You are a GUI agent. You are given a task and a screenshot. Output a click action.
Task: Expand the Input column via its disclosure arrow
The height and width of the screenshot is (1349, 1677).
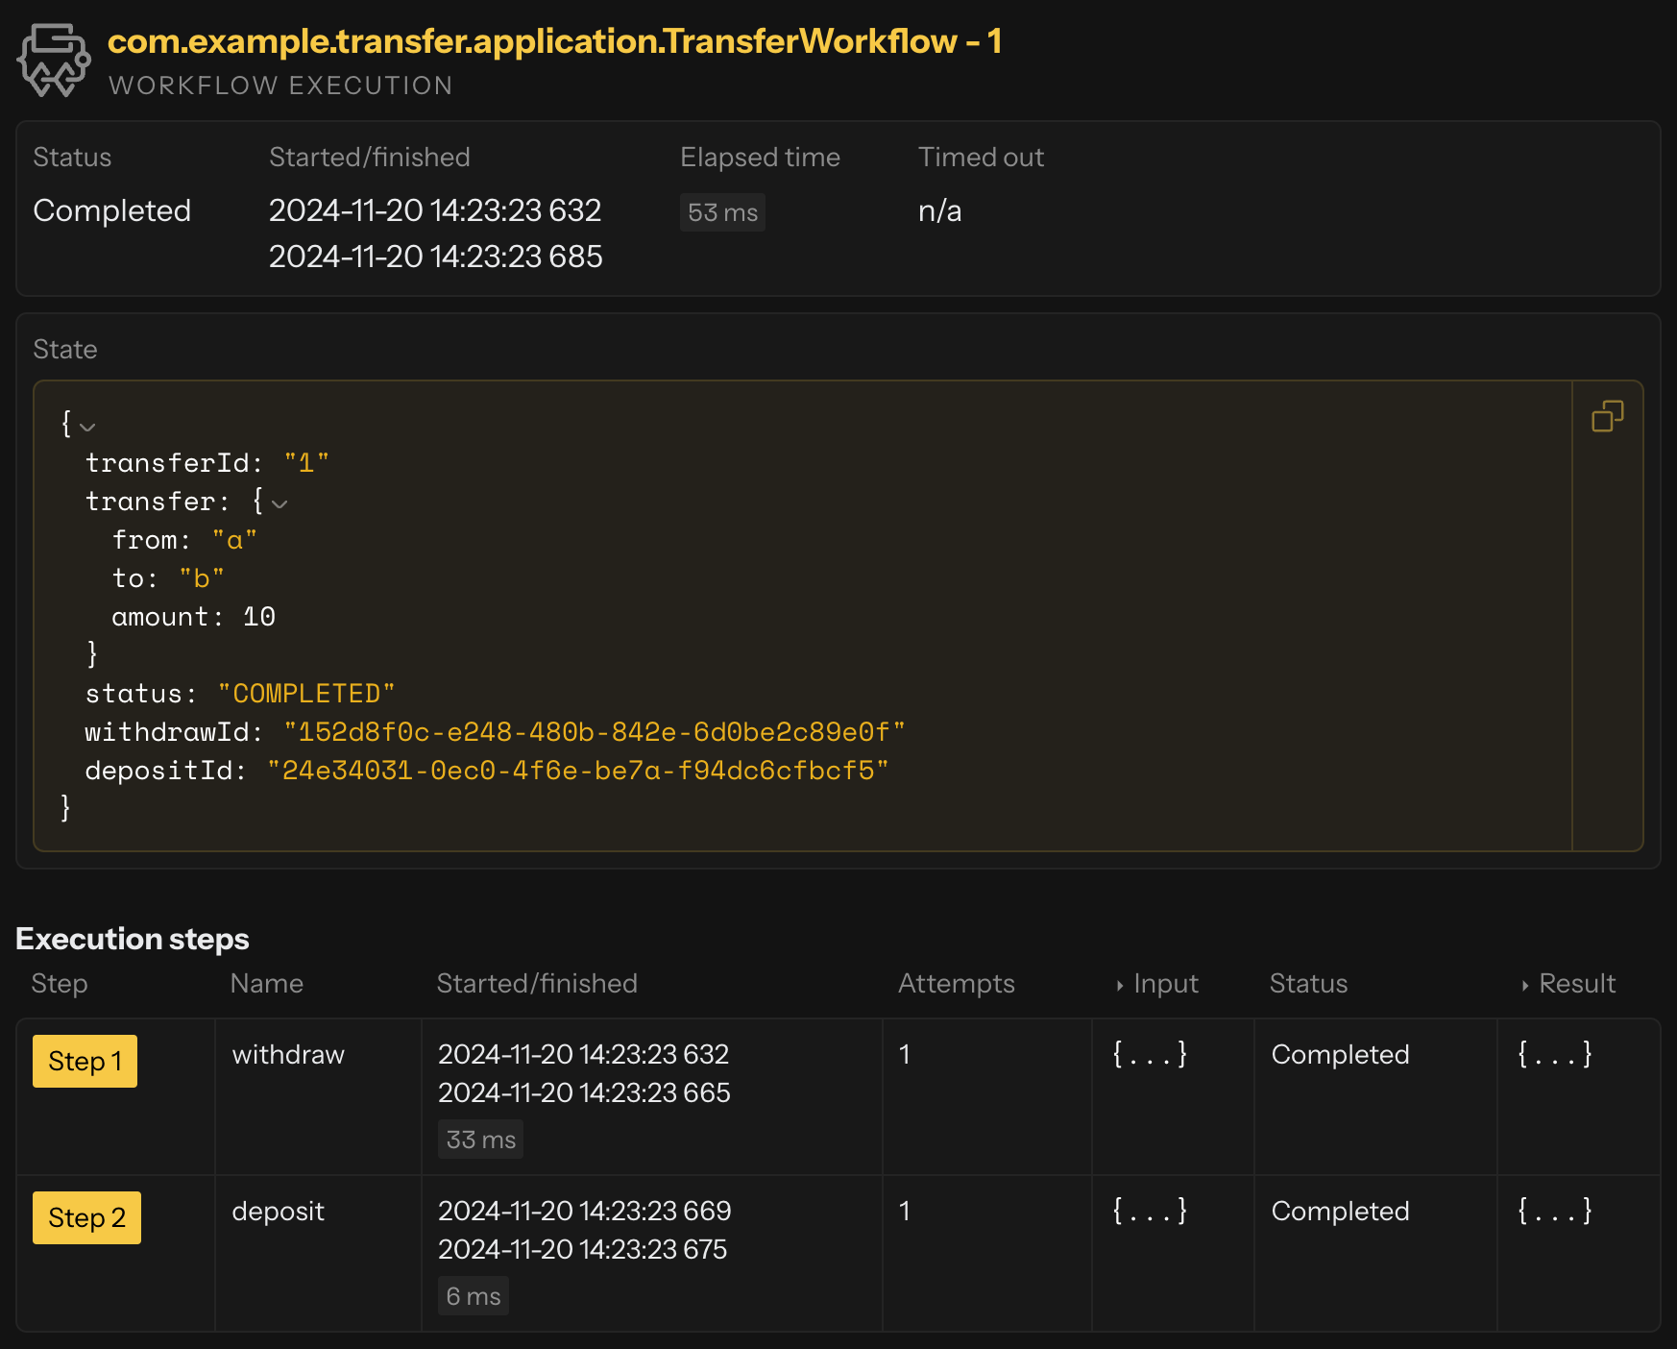click(x=1120, y=984)
